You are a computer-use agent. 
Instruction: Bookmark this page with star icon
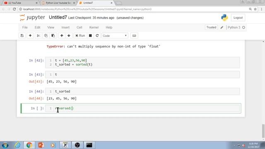255,9
